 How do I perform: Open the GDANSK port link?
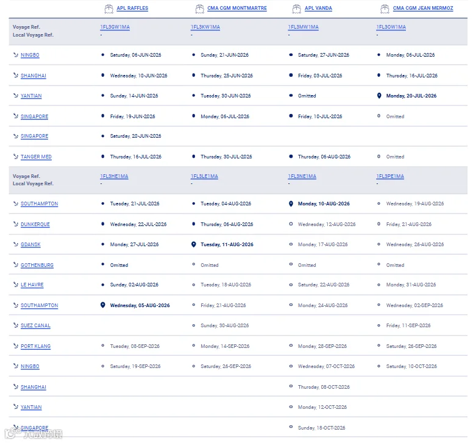[x=30, y=244]
